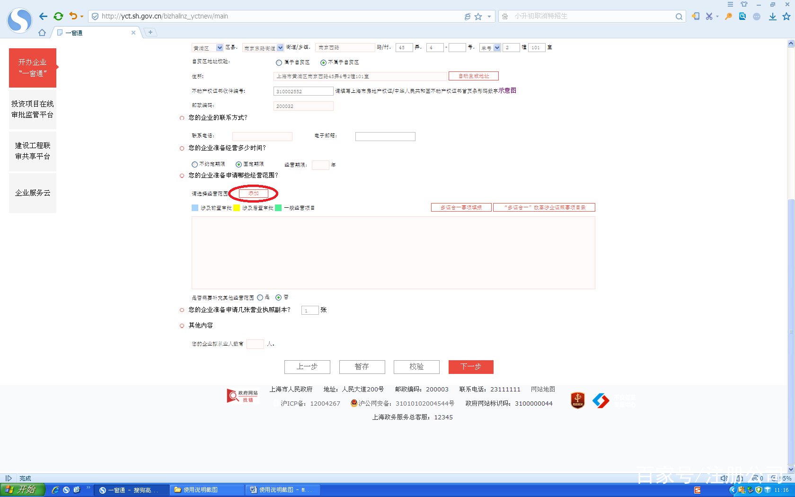Screen dimensions: 795x497
Task: Open the t-shirt skin/theme icon
Action: click(744, 4)
